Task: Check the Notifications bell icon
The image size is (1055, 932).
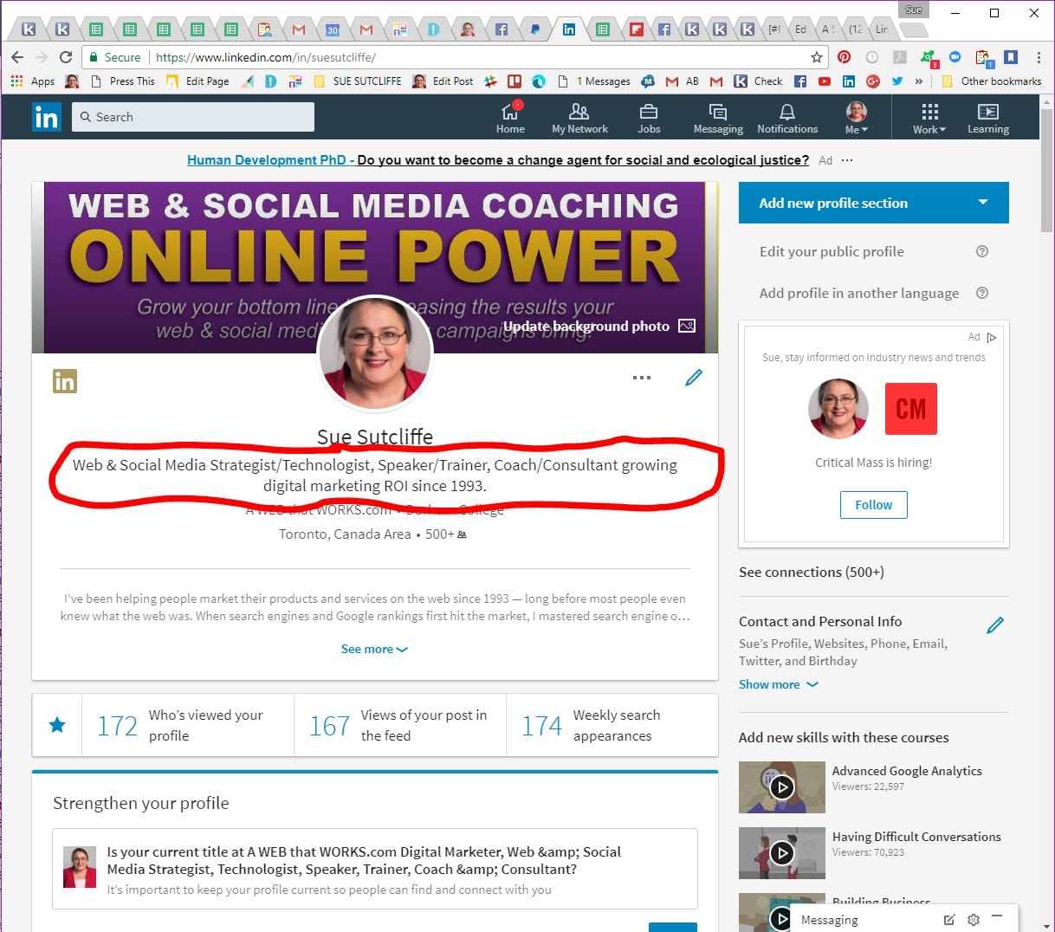Action: (x=786, y=112)
